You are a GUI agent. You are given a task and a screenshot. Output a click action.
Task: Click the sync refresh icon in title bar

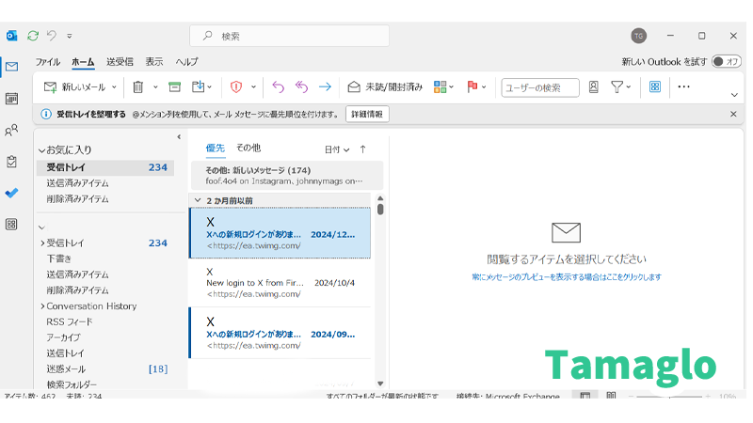click(33, 36)
